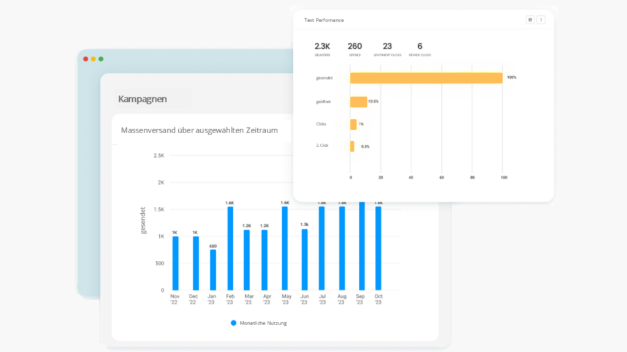The image size is (627, 352).
Task: Click the Jan '23 bar labeled 600
Action: tap(212, 269)
